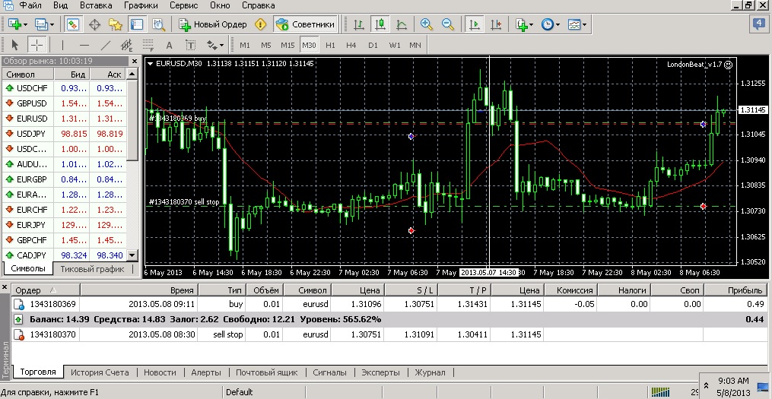Click the Default profile in status bar
The height and width of the screenshot is (399, 772).
click(x=240, y=392)
